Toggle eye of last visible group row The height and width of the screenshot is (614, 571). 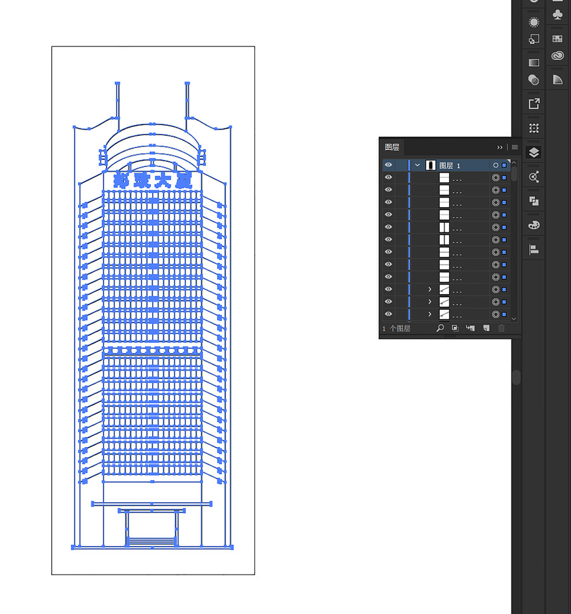point(388,314)
